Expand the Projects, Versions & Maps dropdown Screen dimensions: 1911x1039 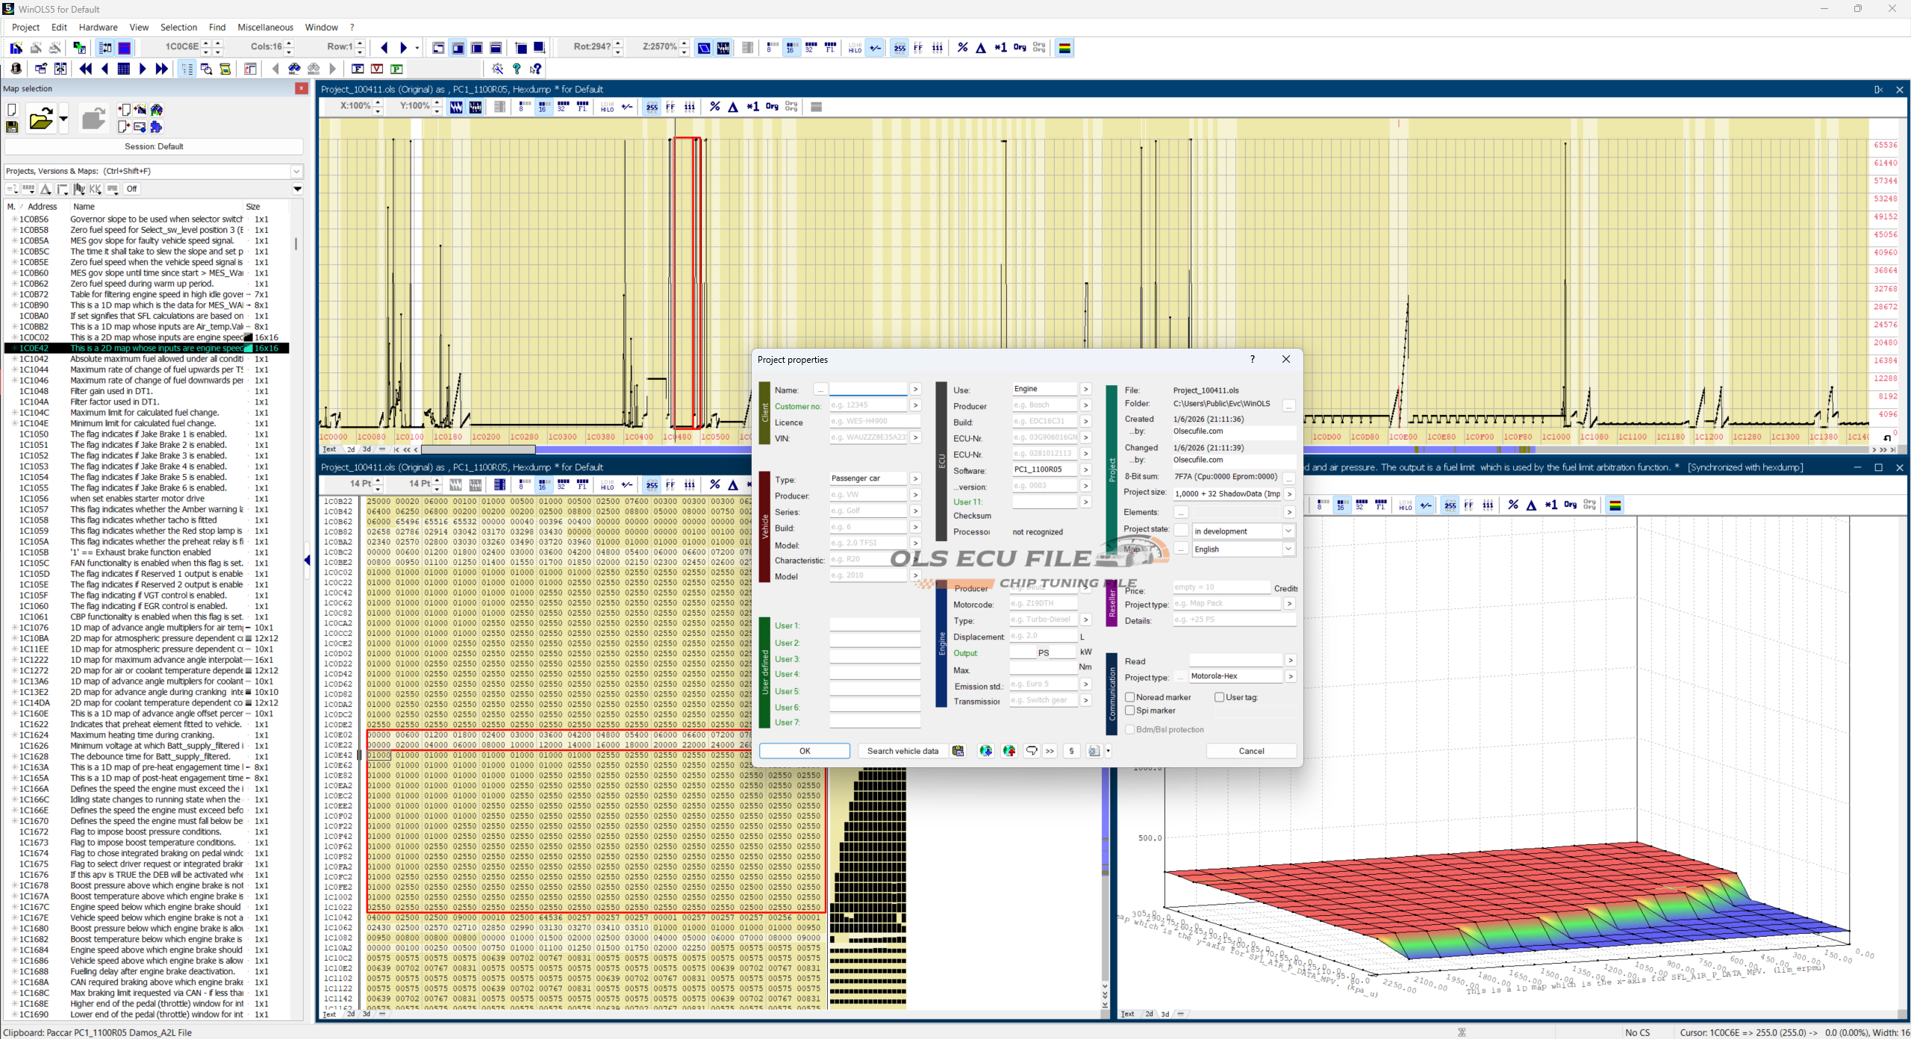tap(296, 171)
